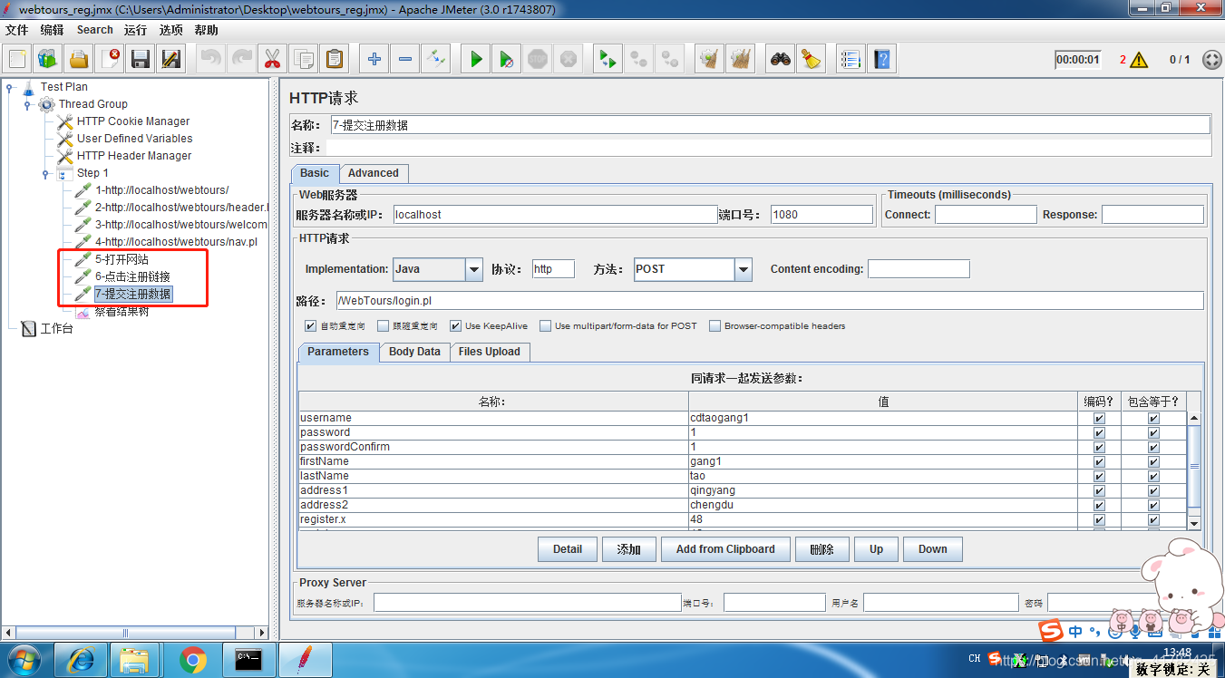The width and height of the screenshot is (1225, 678).
Task: Click the 删除 button
Action: tap(822, 549)
